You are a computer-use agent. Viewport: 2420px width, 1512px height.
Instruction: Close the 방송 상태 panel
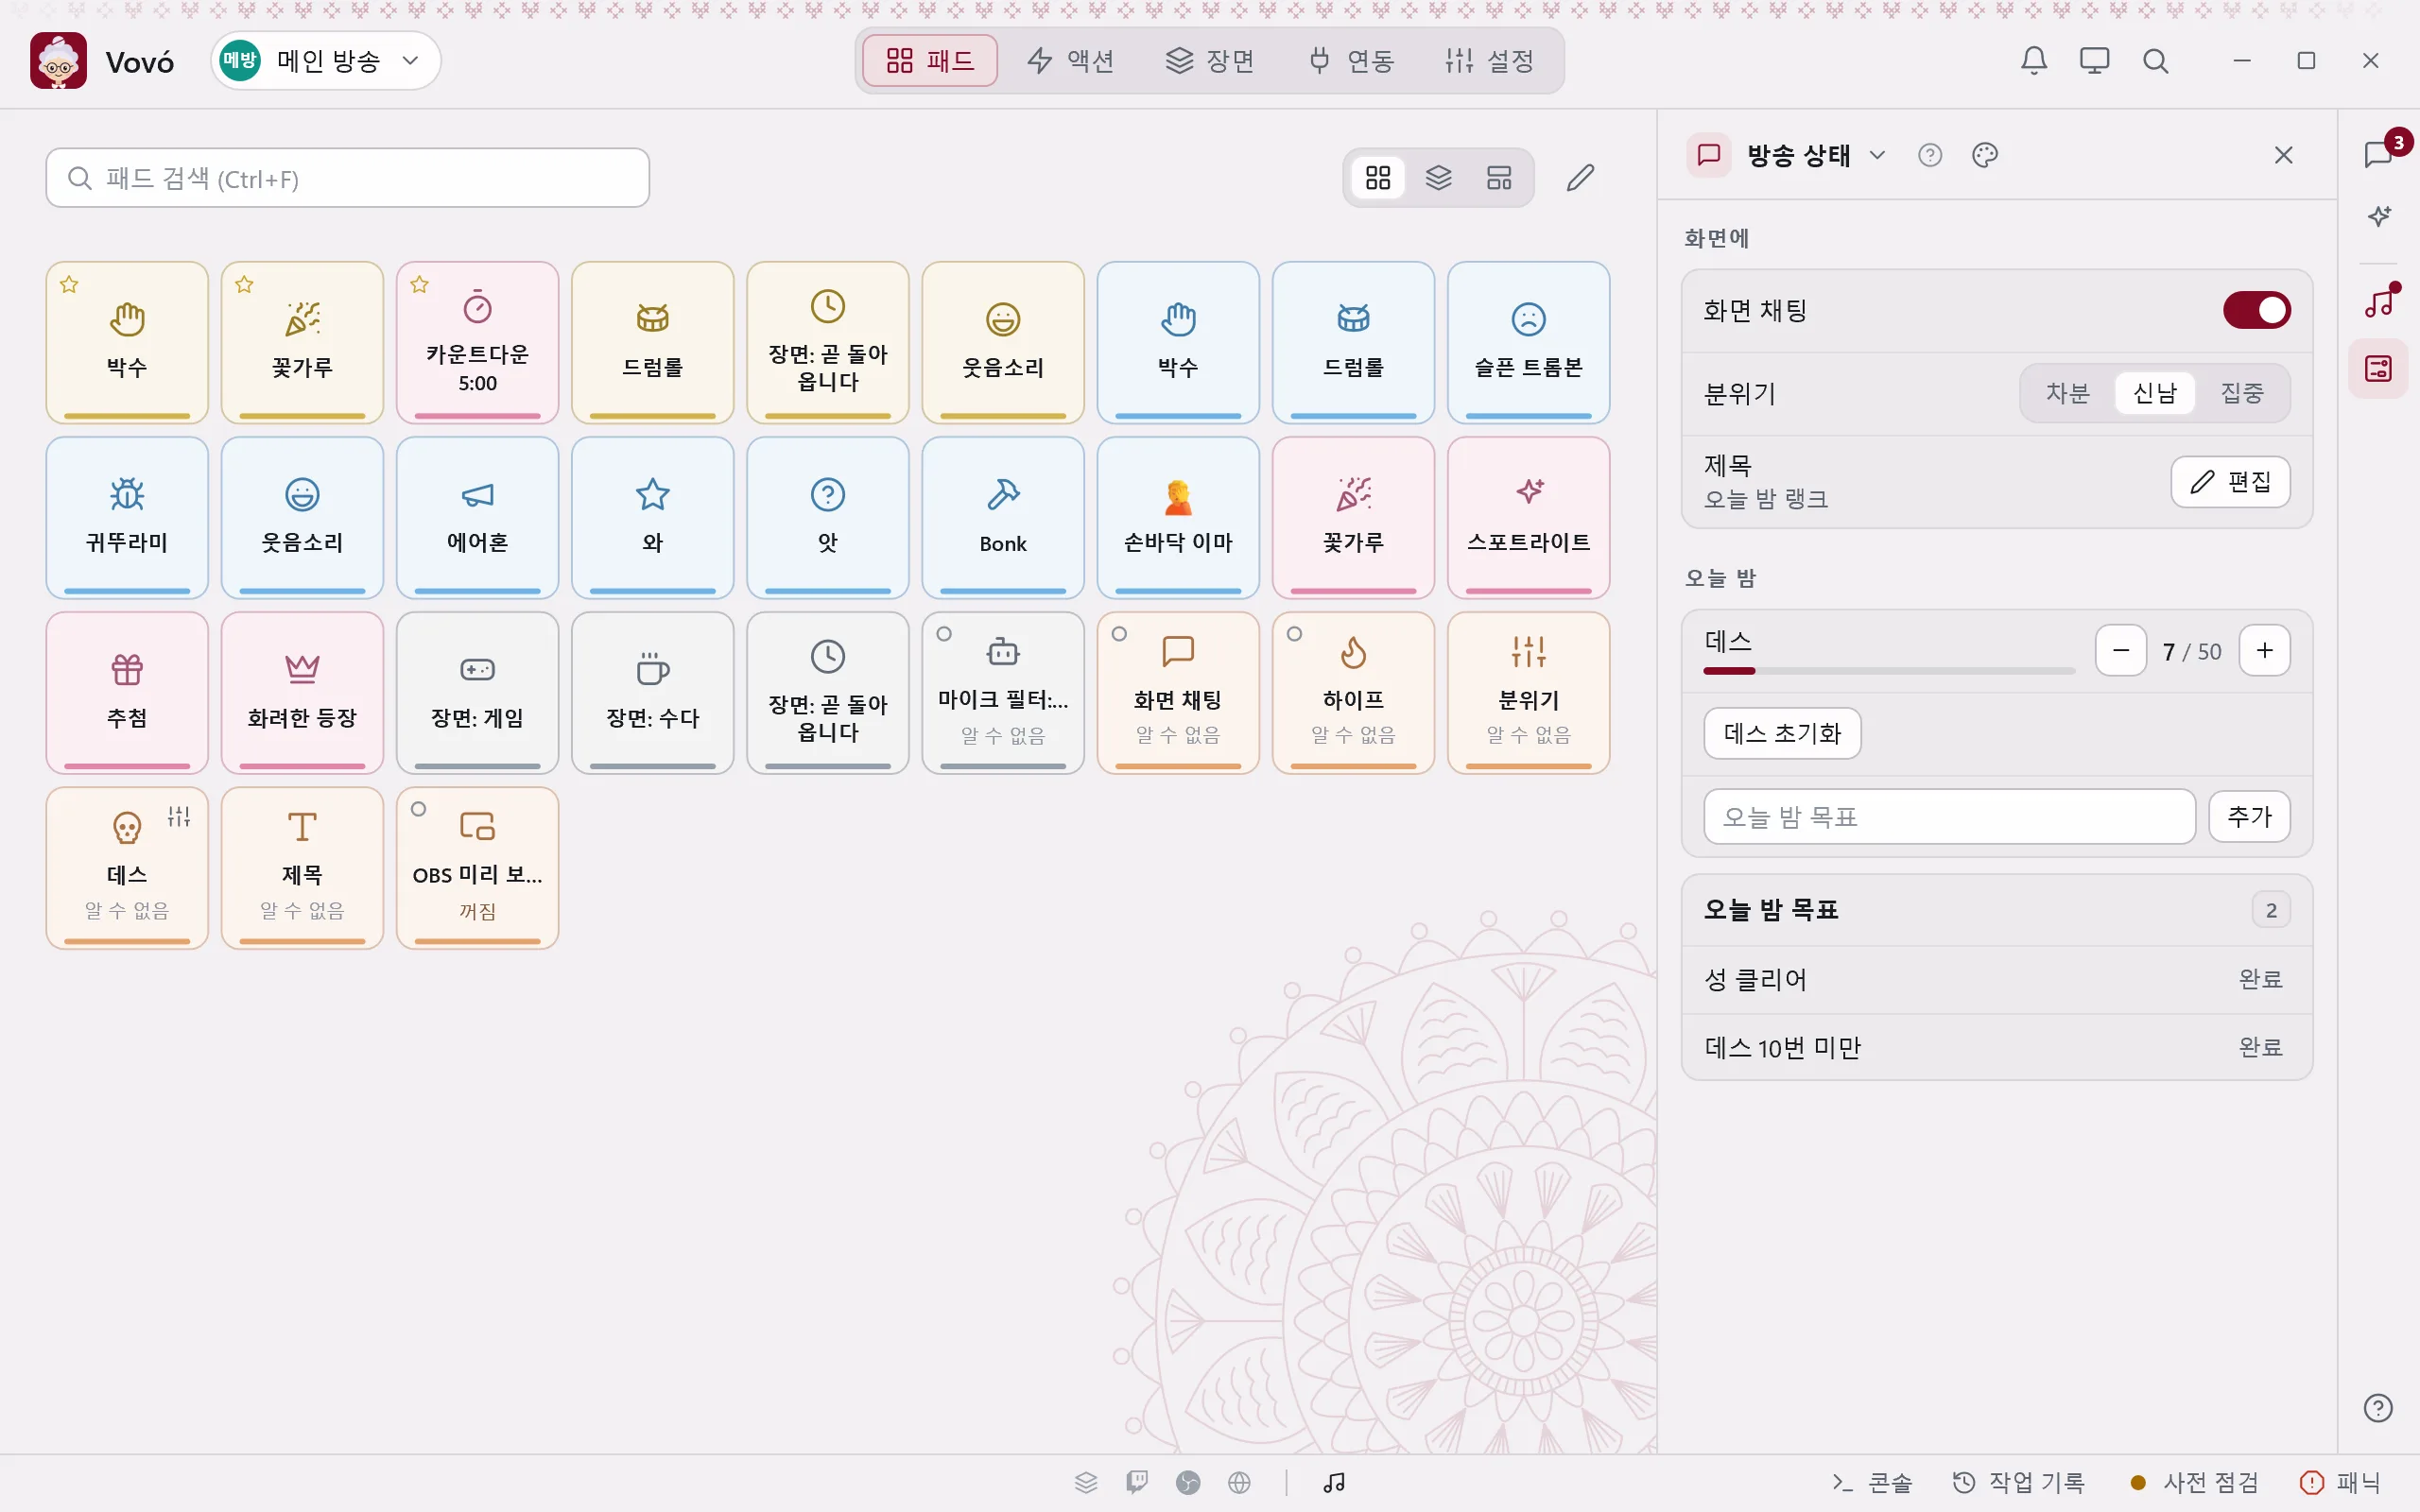2283,155
